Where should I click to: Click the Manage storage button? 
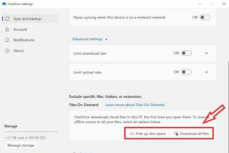21,145
